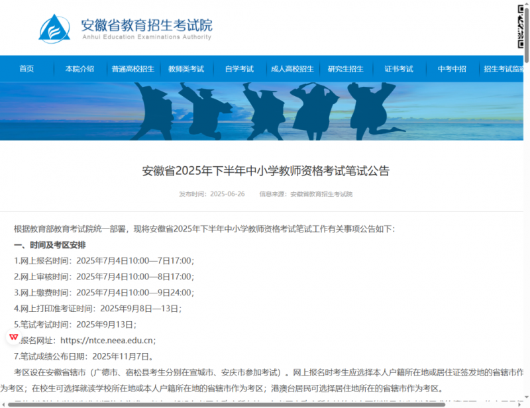Open the 研究生招生 menu item
This screenshot has height=408, width=530.
[345, 69]
